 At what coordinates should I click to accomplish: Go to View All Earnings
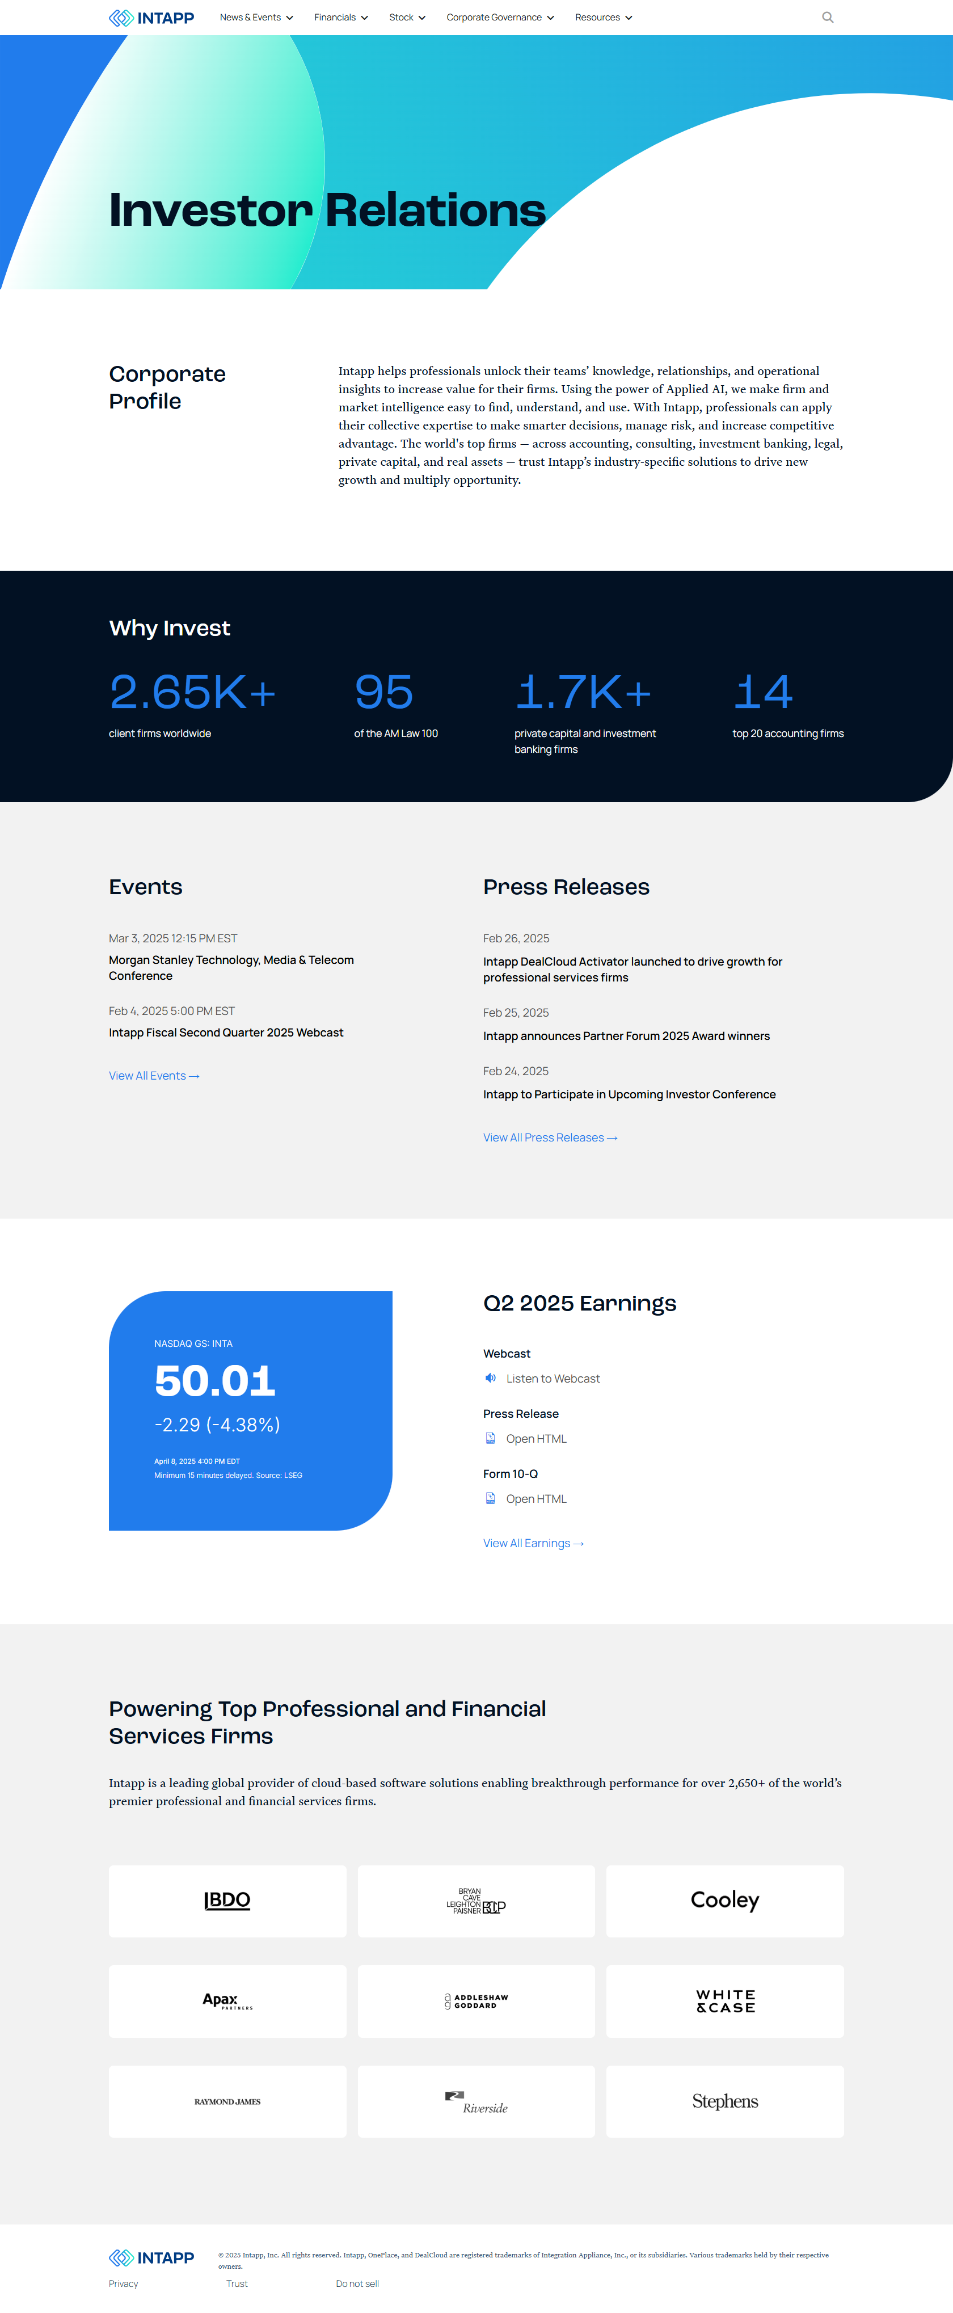pyautogui.click(x=533, y=1543)
